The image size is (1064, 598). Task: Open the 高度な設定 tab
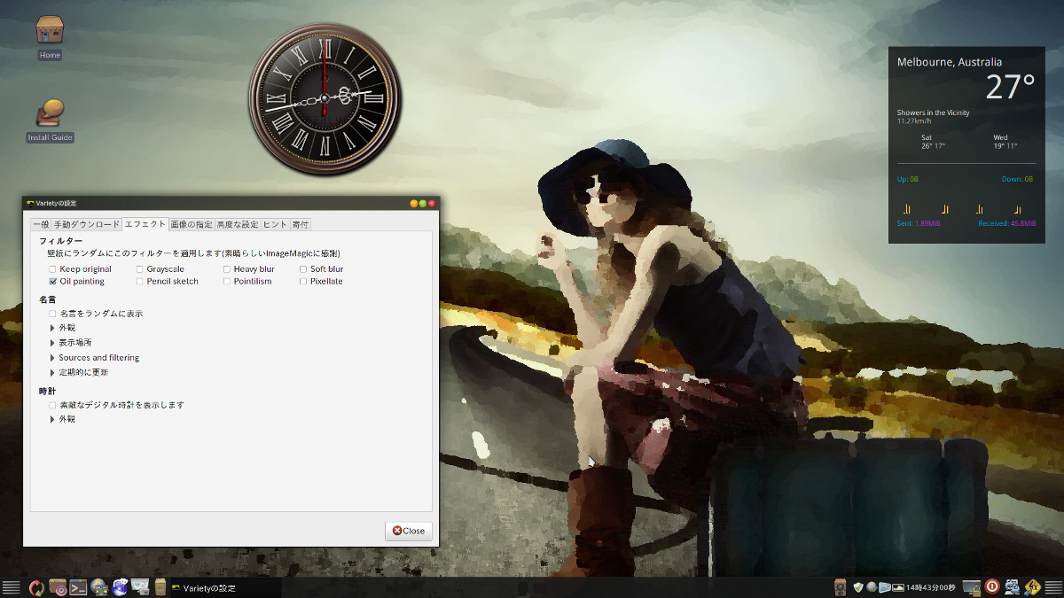(238, 225)
